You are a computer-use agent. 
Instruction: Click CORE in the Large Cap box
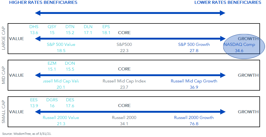(x=124, y=33)
